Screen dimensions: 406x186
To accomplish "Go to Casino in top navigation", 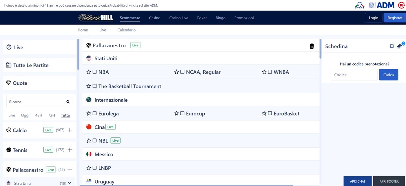I will pyautogui.click(x=155, y=18).
